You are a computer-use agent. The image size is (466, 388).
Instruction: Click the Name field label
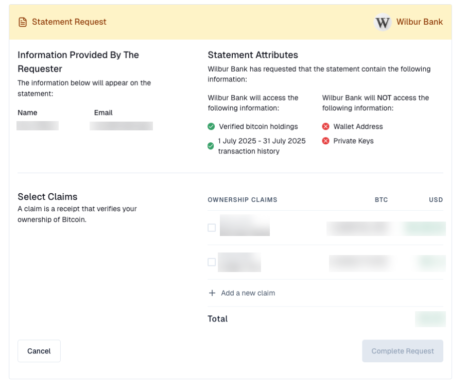click(x=27, y=113)
